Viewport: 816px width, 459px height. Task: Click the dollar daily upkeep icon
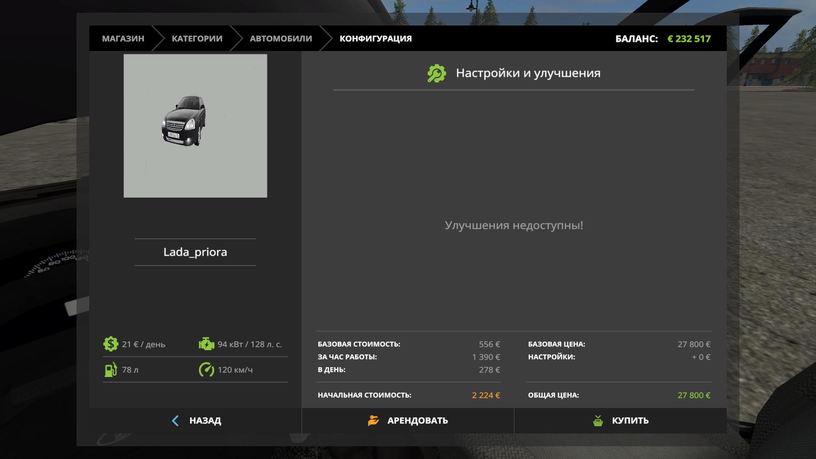pos(110,344)
